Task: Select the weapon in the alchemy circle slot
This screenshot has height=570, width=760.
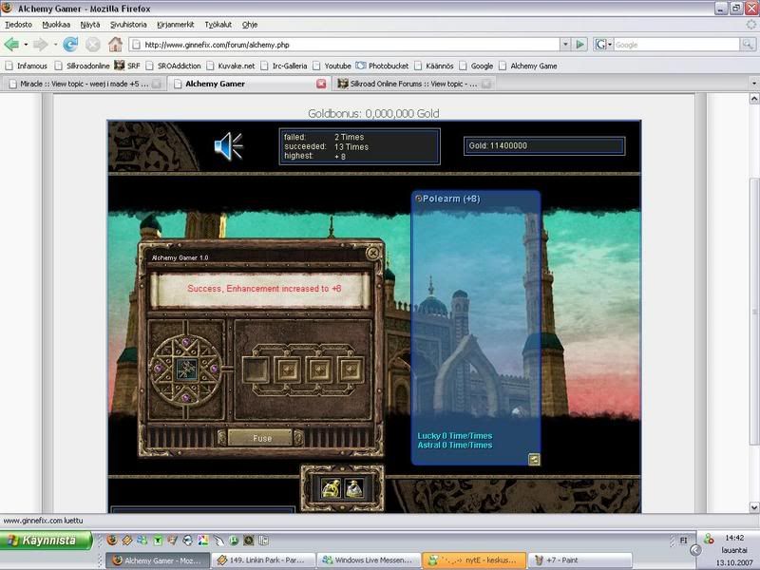Action: click(x=187, y=369)
